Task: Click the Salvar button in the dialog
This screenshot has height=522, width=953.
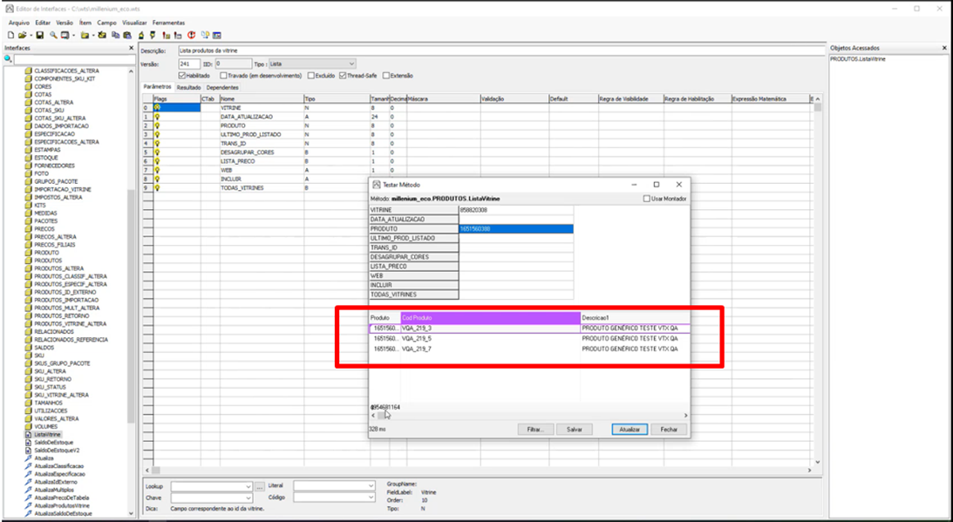Action: [x=575, y=429]
